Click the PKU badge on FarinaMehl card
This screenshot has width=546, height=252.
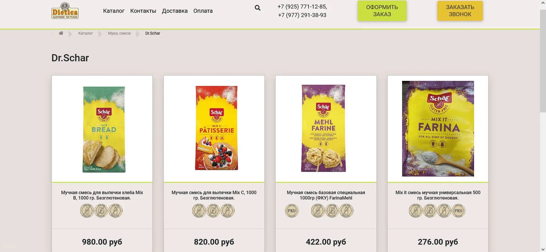click(x=292, y=211)
